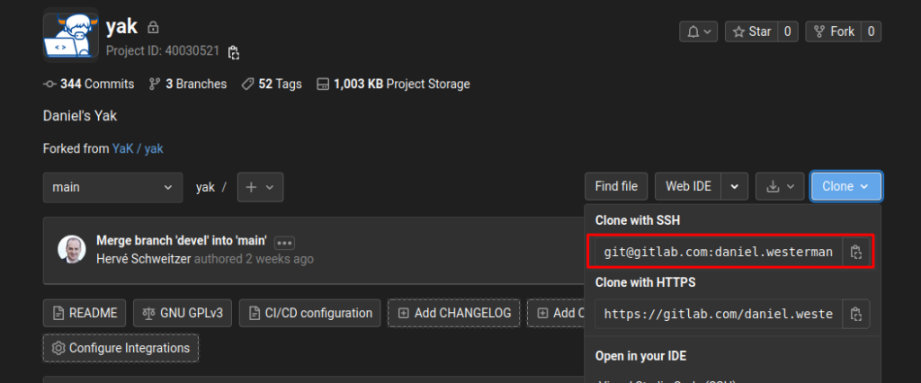
Task: Open the plus add-file dropdown
Action: click(x=260, y=187)
